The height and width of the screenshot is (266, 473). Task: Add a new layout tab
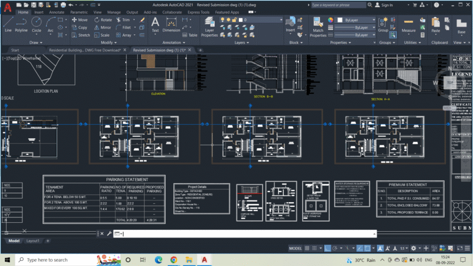point(48,241)
